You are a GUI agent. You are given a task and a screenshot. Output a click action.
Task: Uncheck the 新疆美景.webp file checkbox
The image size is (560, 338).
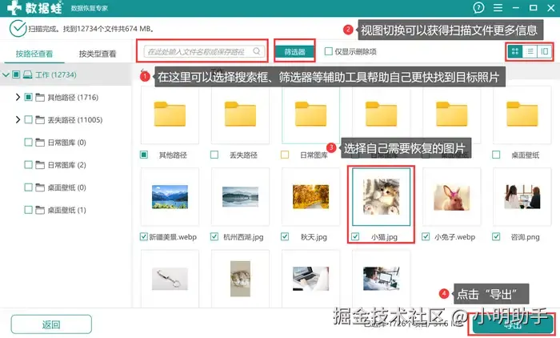tap(143, 236)
